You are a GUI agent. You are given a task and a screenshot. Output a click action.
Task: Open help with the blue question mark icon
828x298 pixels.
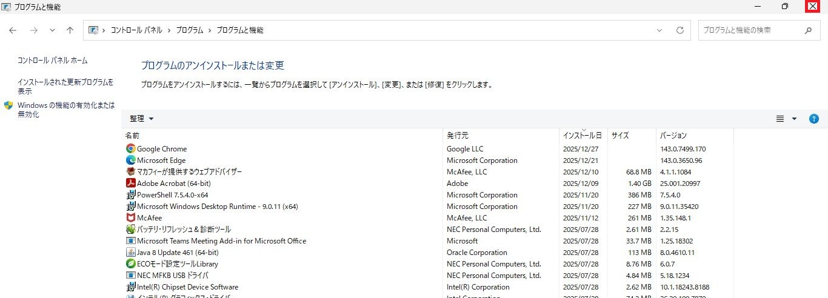click(814, 119)
